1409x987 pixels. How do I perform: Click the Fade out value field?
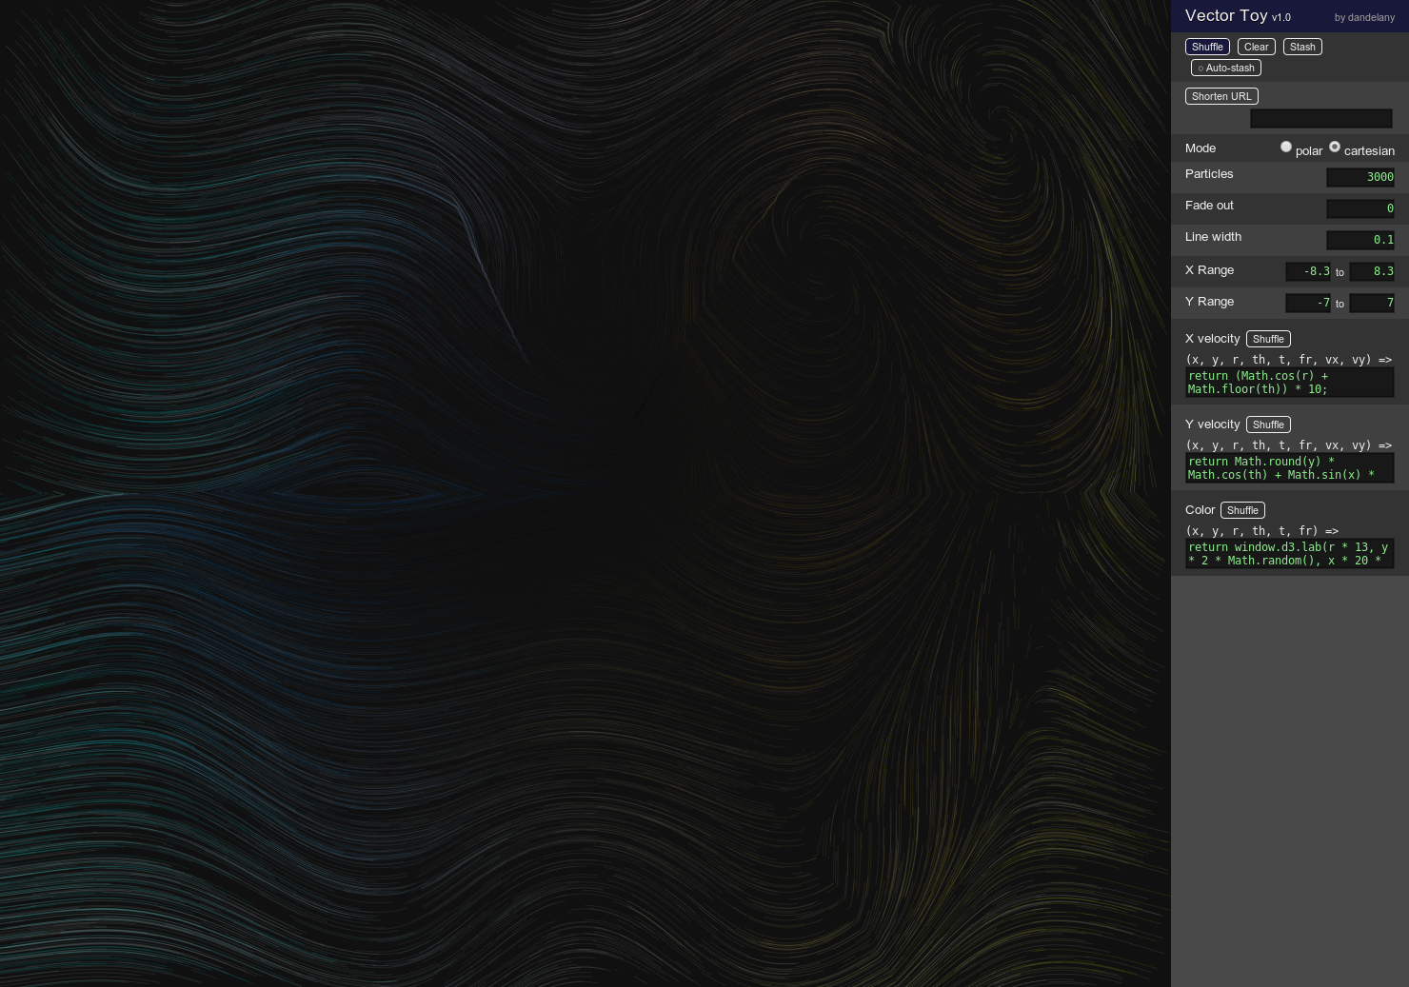coord(1360,208)
